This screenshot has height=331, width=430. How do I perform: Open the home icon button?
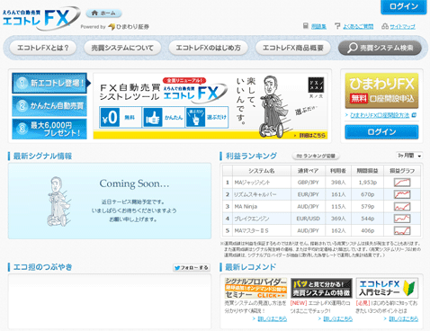pos(103,13)
